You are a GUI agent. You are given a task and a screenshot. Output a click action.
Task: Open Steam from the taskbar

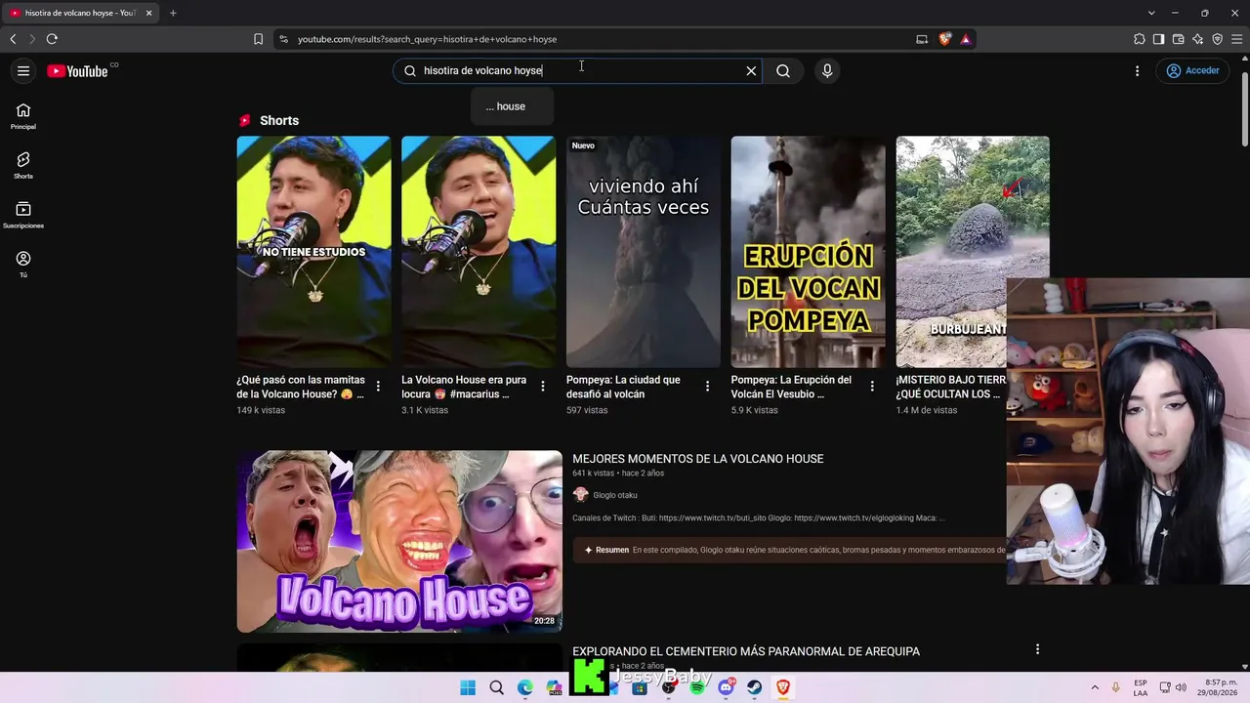[755, 687]
